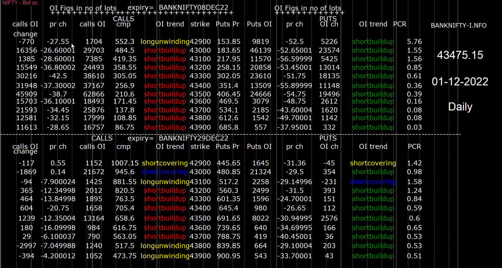The image size is (502, 268).
Task: Click the 'Daily' timeframe label
Action: pos(460,107)
